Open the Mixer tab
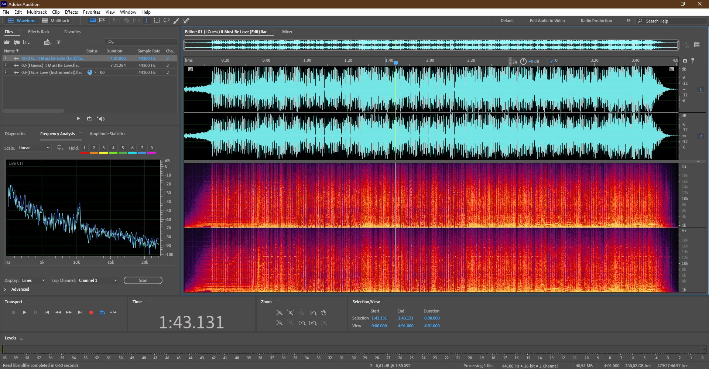Image resolution: width=709 pixels, height=369 pixels. [x=287, y=32]
